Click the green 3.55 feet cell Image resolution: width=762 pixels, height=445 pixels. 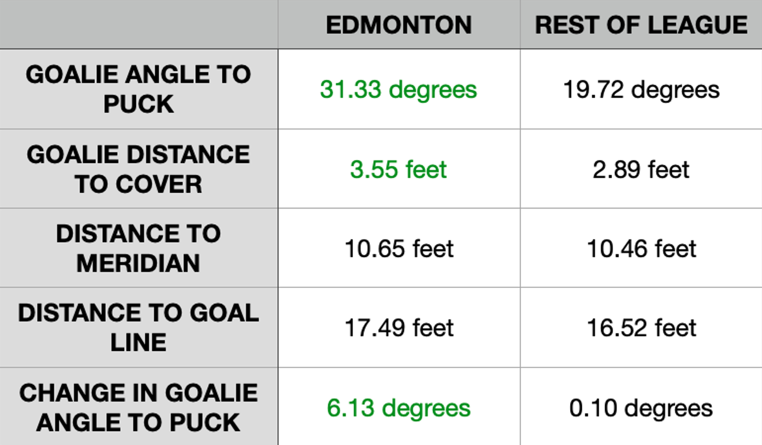point(399,169)
